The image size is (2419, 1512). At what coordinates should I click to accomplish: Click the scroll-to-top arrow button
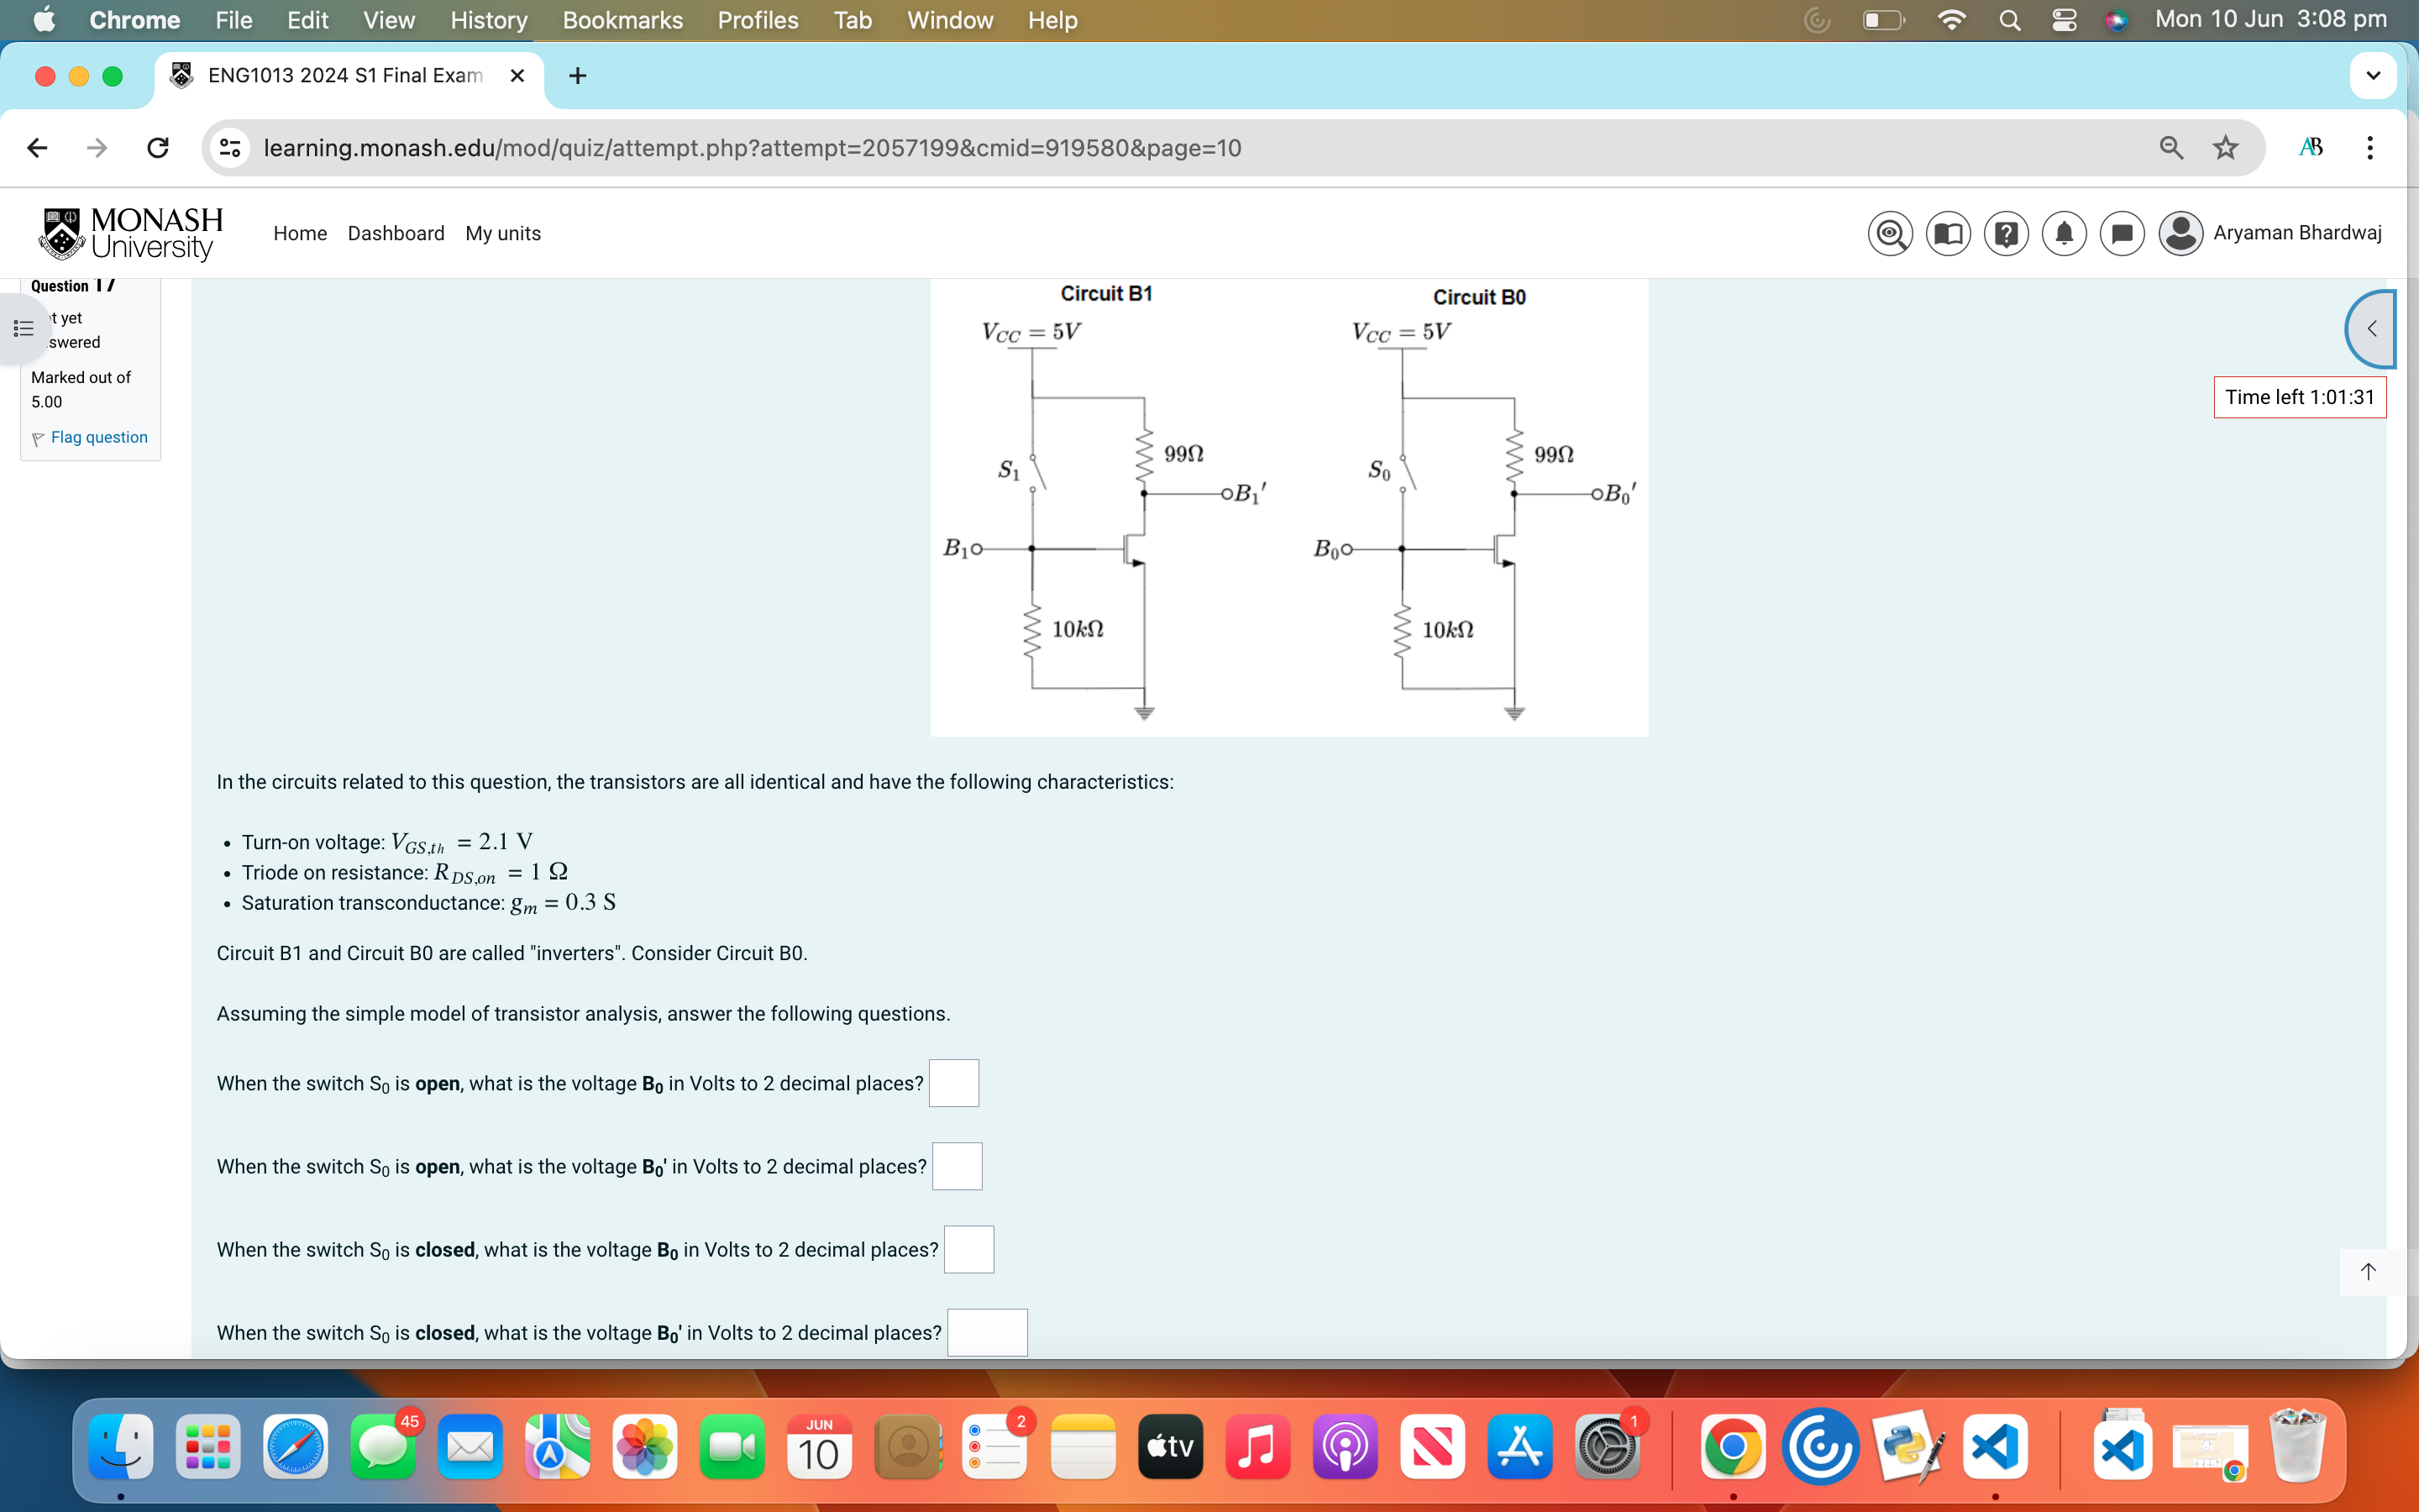point(2367,1271)
